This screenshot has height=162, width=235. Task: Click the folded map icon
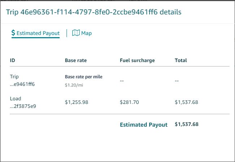tap(76, 33)
